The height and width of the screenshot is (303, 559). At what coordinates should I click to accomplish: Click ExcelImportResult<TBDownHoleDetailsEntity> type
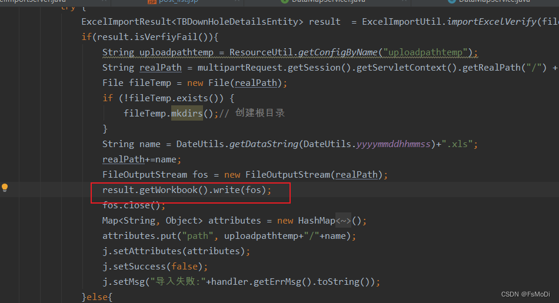(x=192, y=22)
